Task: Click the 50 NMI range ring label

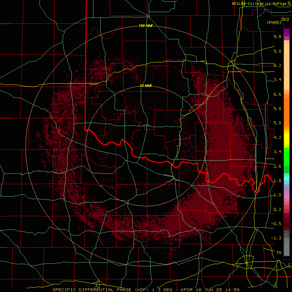Action: (146, 86)
